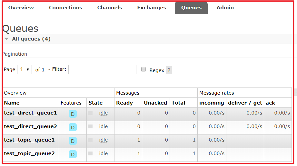The width and height of the screenshot is (297, 166).
Task: Click the plus/minus column toggle at table edge
Action: pyautogui.click(x=295, y=93)
